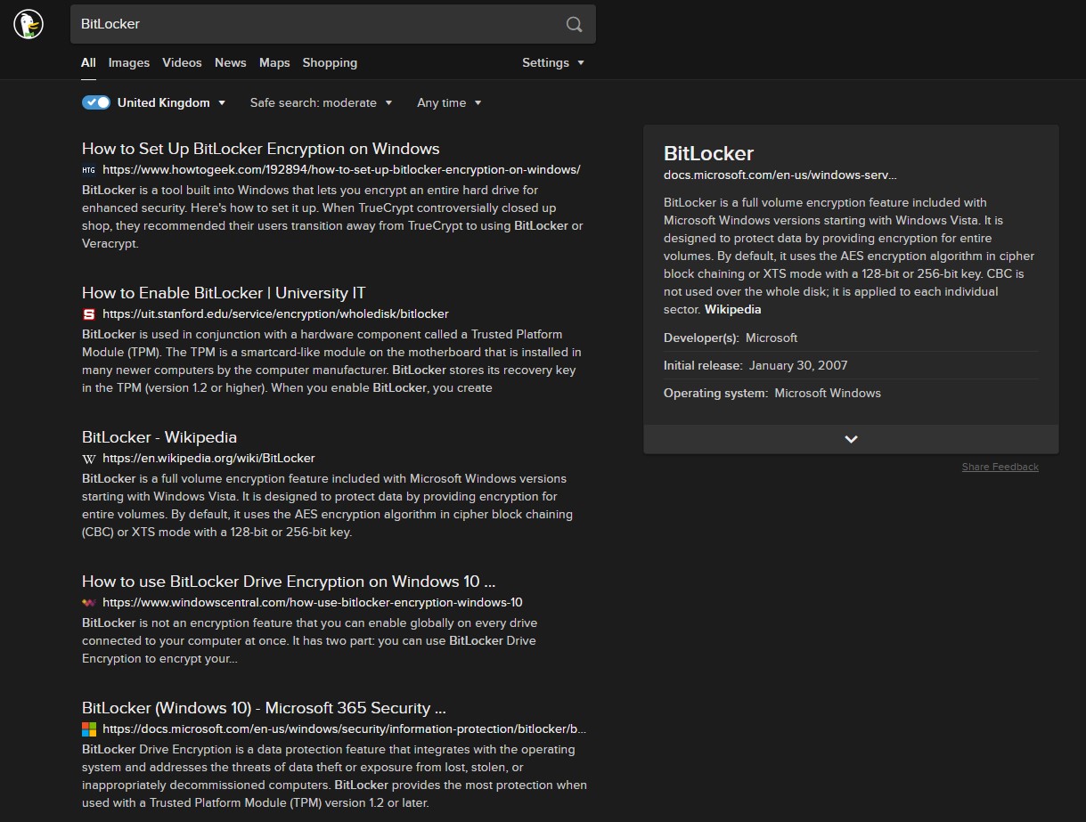The height and width of the screenshot is (822, 1086).
Task: Open How to Set Up BitLocker Encryption result
Action: coord(261,149)
